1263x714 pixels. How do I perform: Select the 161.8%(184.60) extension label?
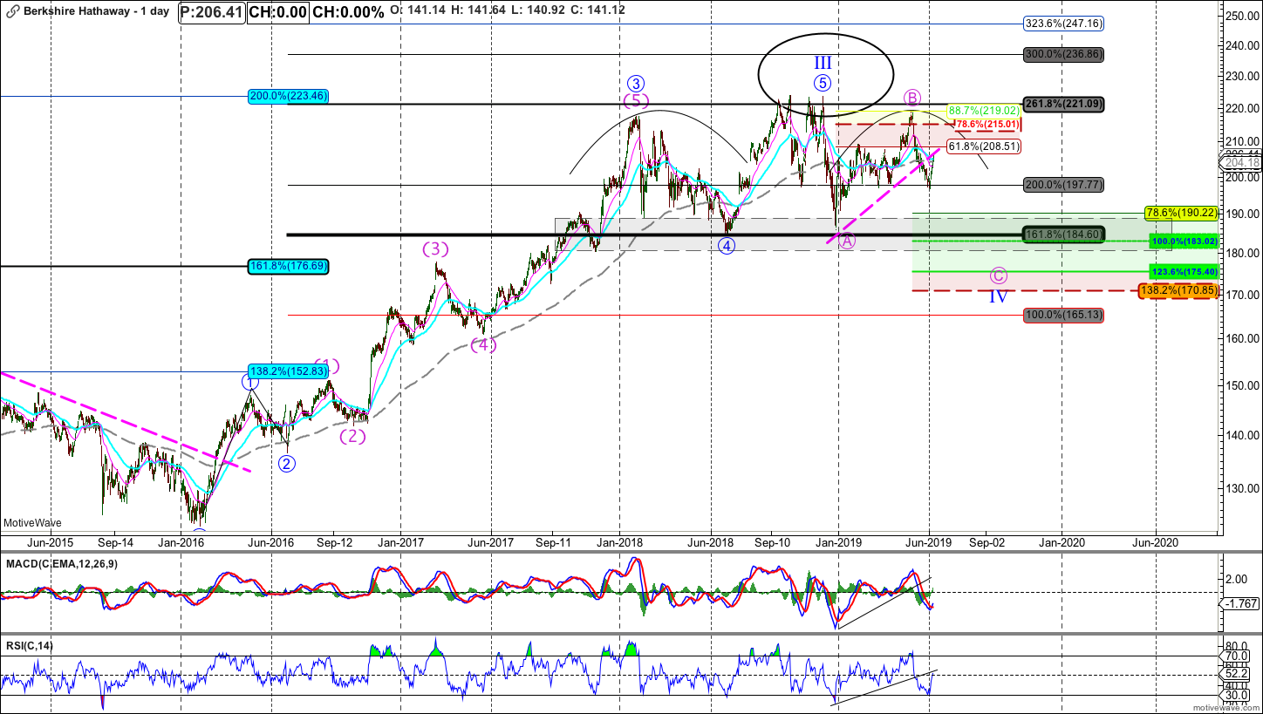pyautogui.click(x=1064, y=235)
